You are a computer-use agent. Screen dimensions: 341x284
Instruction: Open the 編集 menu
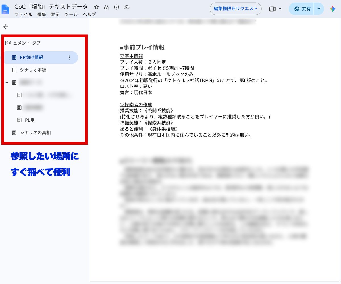click(x=41, y=14)
